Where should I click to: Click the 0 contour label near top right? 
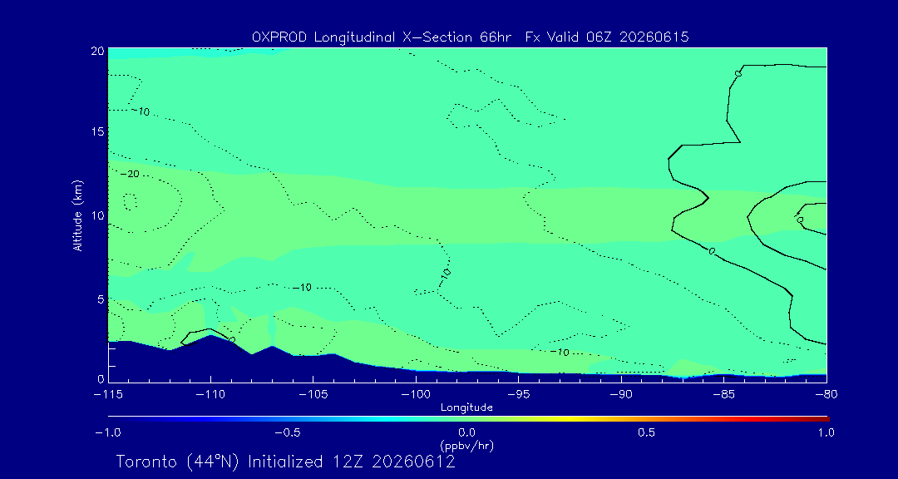click(x=738, y=73)
